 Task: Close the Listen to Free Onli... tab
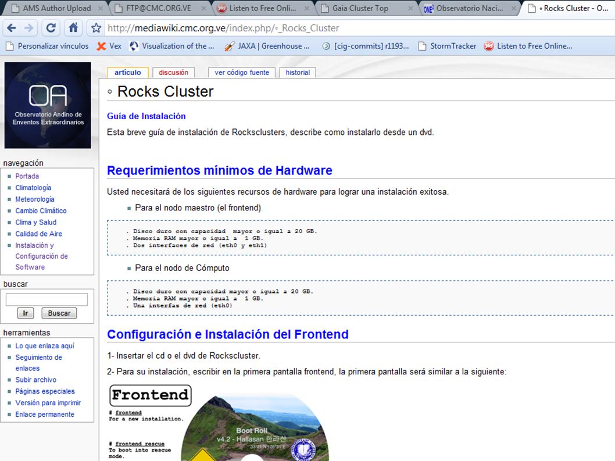(307, 8)
